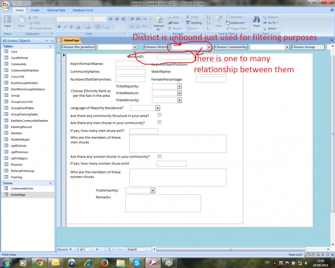Screen dimensions: 335x268
Task: Click the record Search box
Action: 136,249
